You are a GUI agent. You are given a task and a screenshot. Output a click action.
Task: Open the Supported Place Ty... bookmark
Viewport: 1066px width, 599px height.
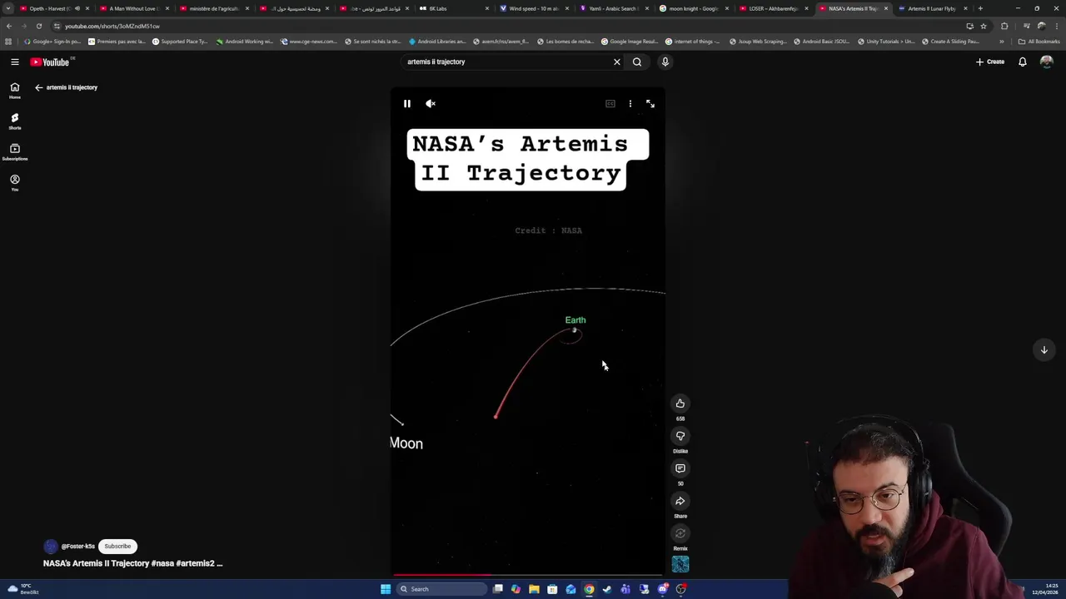(x=180, y=42)
